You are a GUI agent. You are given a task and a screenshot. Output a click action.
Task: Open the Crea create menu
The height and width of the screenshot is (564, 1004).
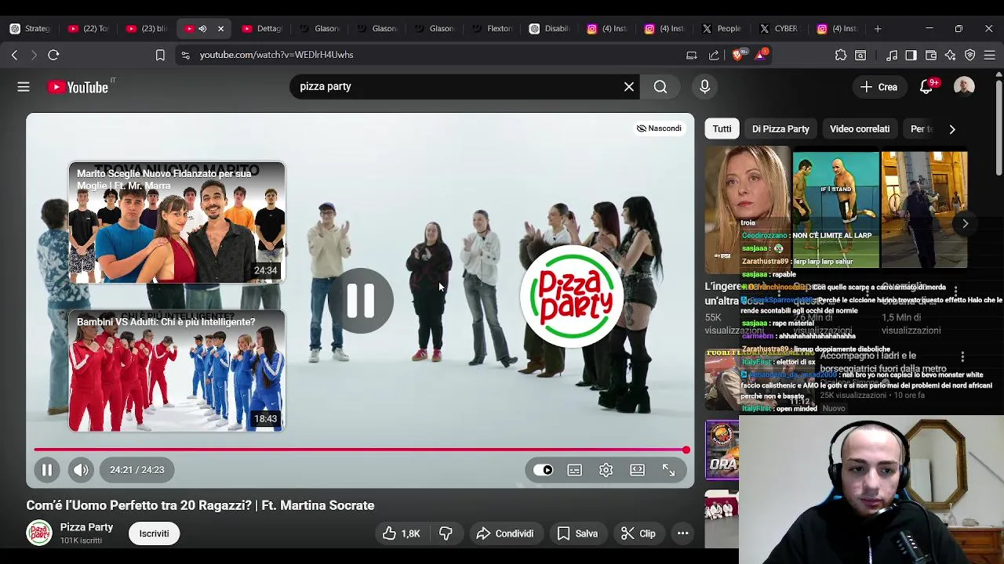[x=878, y=87]
